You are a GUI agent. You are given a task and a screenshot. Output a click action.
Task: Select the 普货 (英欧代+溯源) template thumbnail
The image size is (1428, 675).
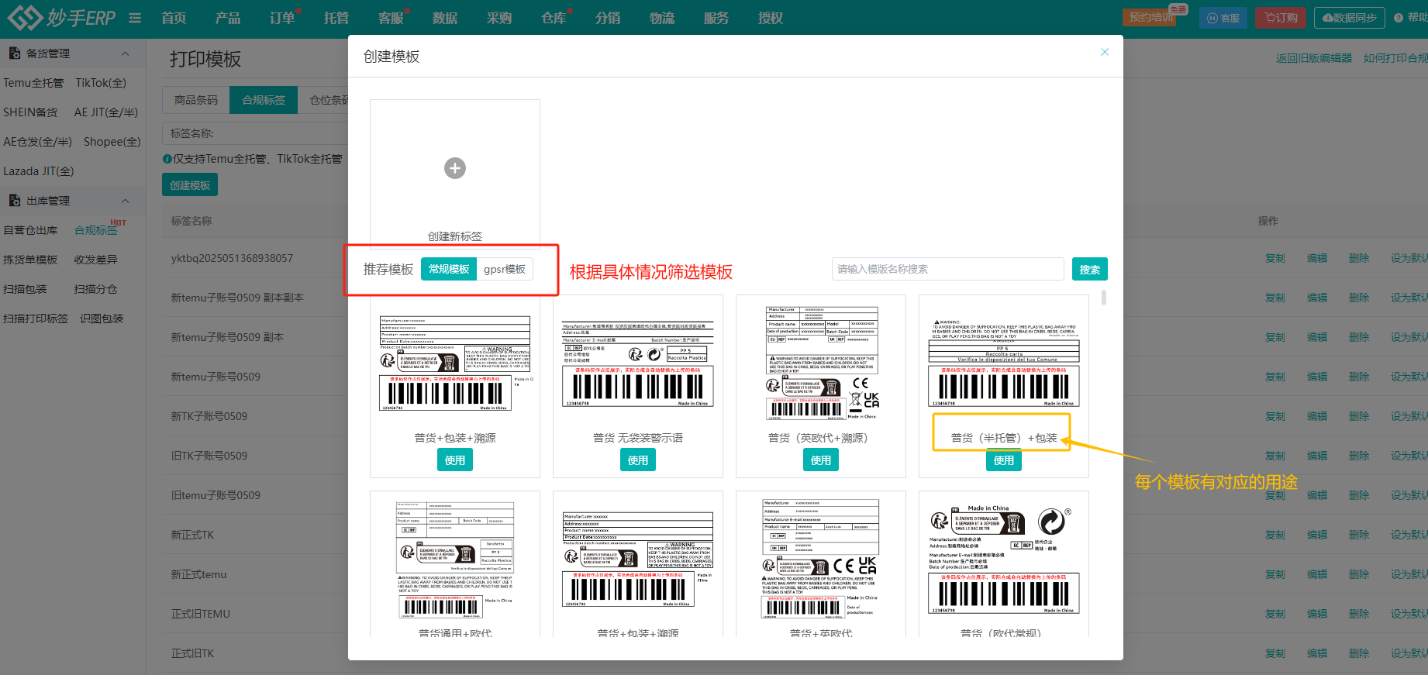pos(820,362)
